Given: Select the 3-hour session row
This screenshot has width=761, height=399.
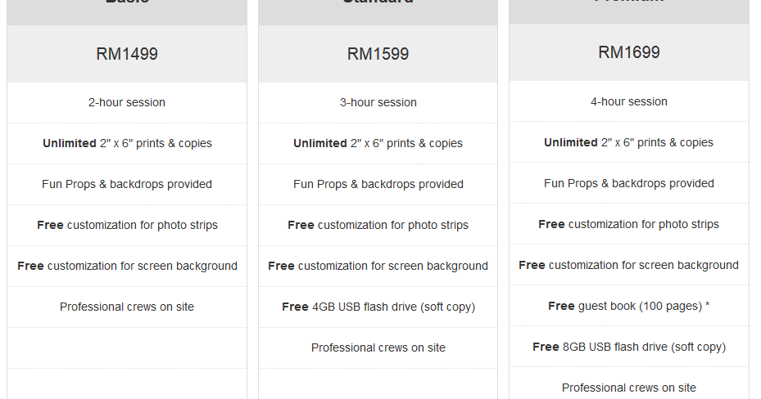Looking at the screenshot, I should (378, 102).
